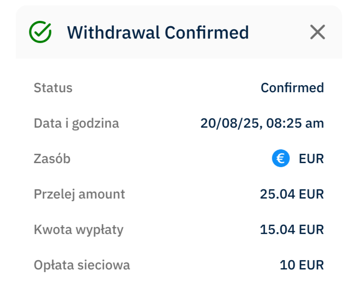Click the Opłata sieciowa fee row
Image resolution: width=359 pixels, height=288 pixels.
pyautogui.click(x=179, y=265)
